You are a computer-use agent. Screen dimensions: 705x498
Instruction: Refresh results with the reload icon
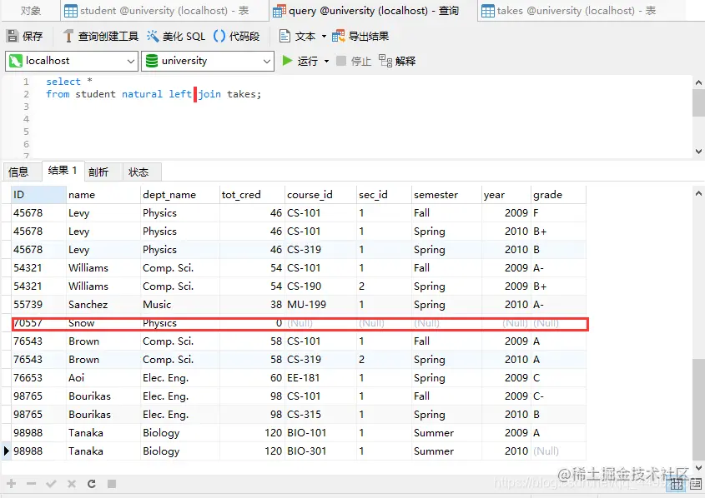coord(92,484)
